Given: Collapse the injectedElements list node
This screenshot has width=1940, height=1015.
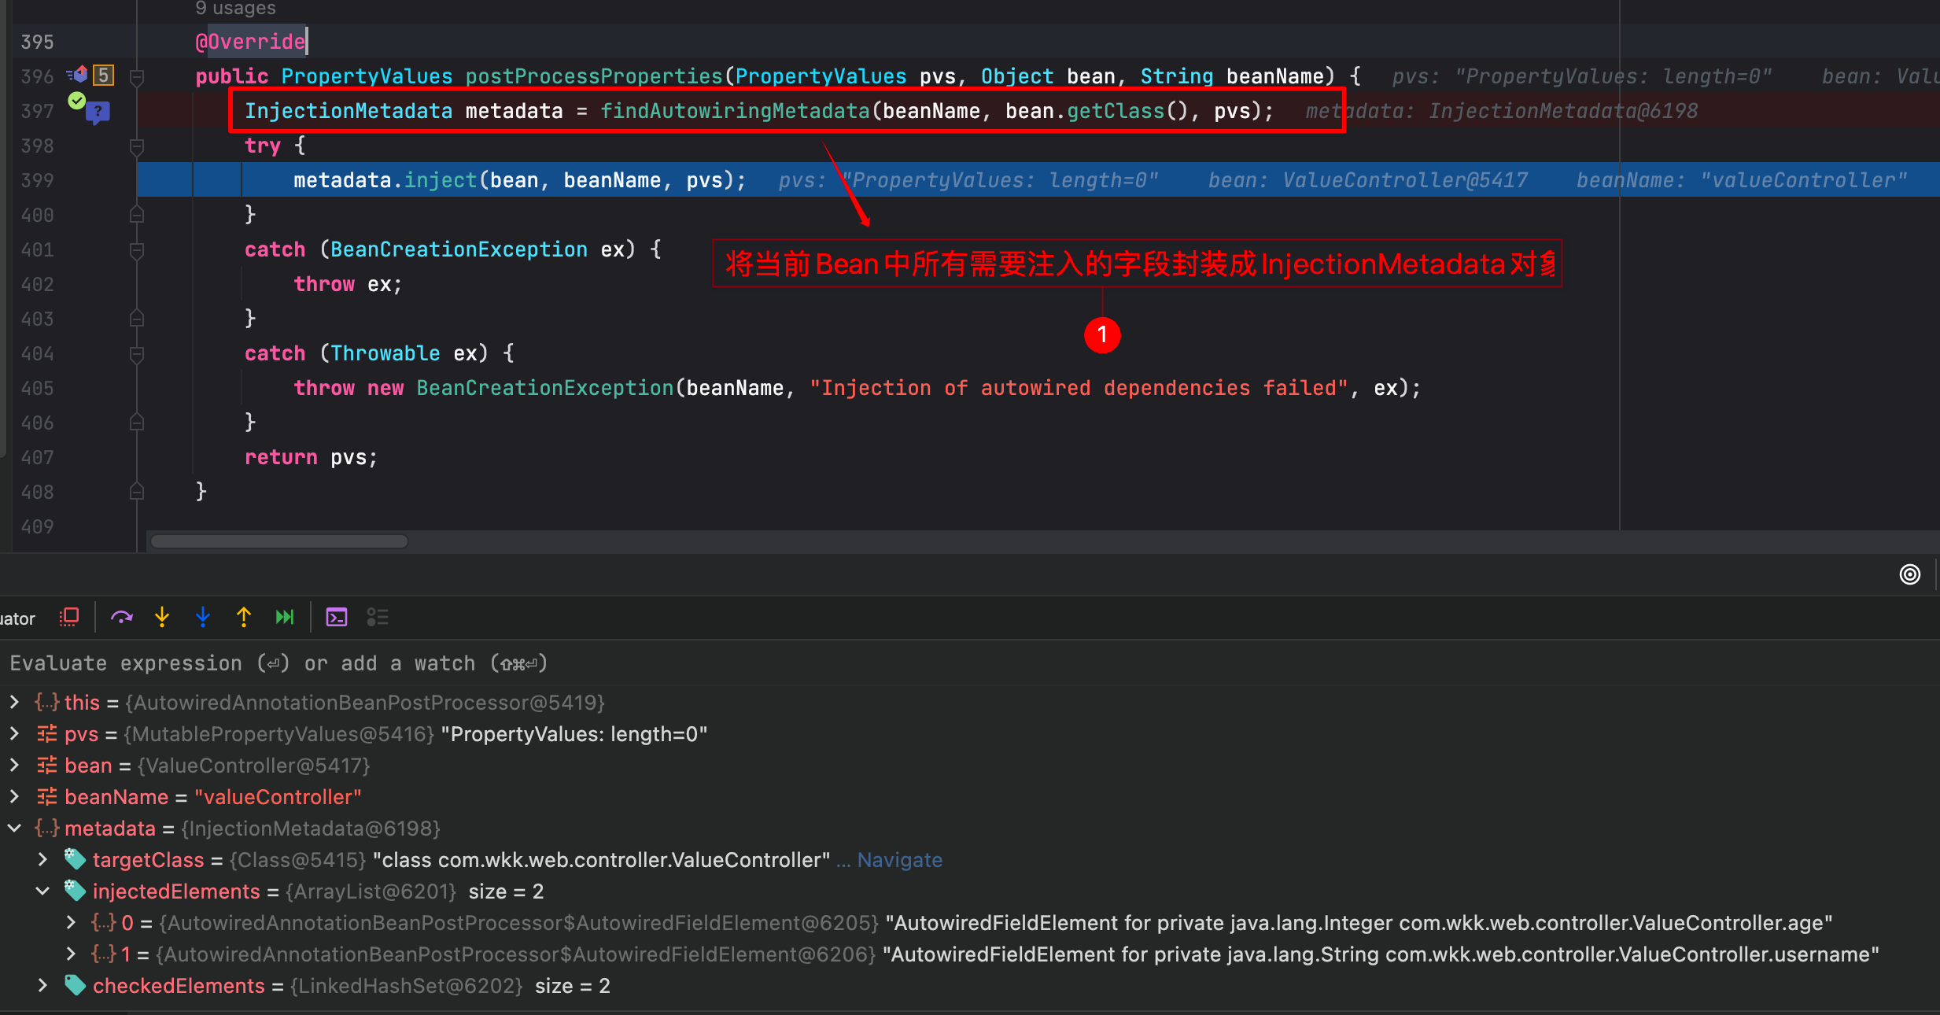Looking at the screenshot, I should pyautogui.click(x=42, y=891).
